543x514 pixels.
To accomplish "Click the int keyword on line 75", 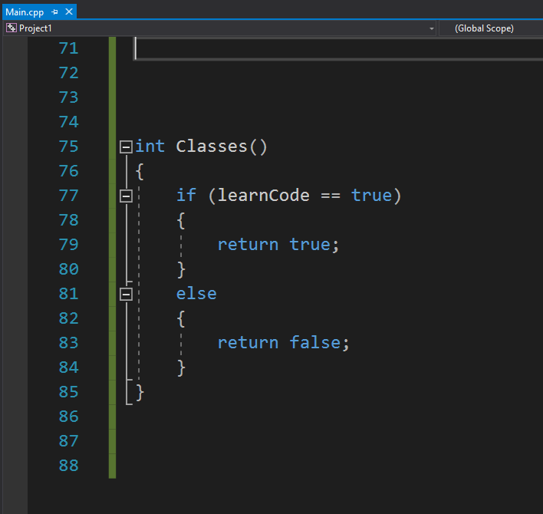I will coord(150,147).
